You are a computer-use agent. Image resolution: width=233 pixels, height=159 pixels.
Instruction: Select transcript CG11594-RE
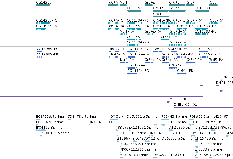click(x=134, y=40)
